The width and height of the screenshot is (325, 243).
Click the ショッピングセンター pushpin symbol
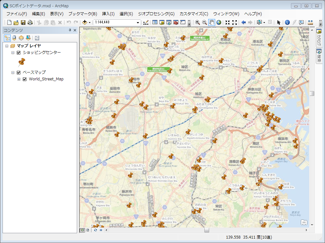tap(22, 62)
